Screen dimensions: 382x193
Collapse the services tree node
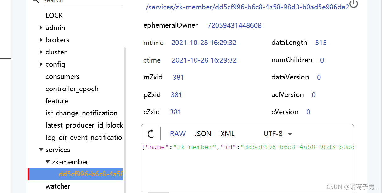41,150
